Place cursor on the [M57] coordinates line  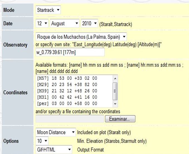point(67,78)
